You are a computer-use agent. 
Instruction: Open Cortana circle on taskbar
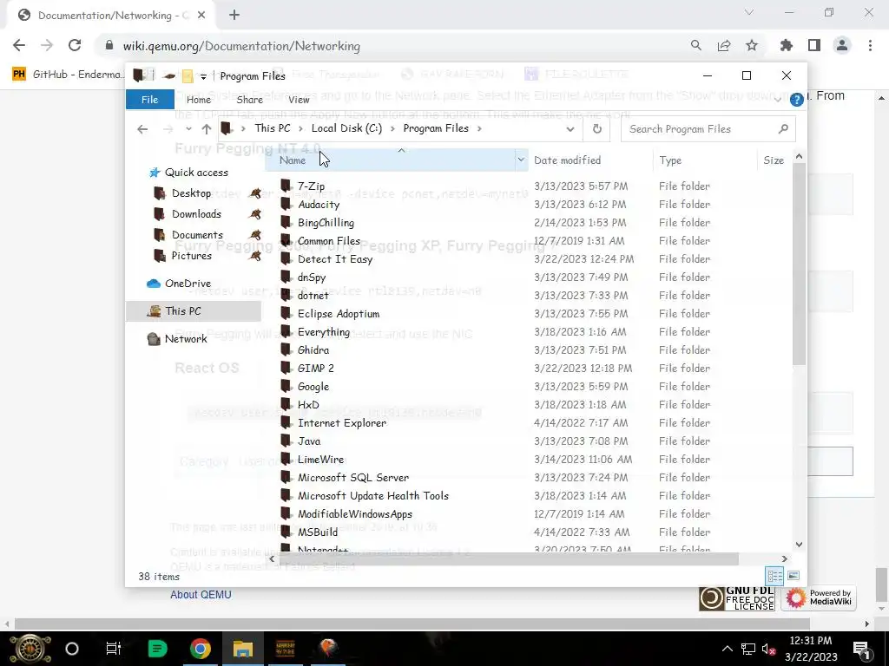click(72, 648)
